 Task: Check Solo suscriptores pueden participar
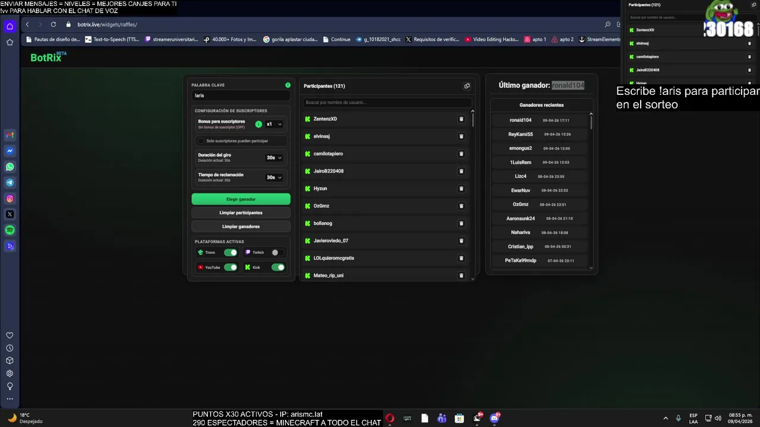click(x=201, y=141)
